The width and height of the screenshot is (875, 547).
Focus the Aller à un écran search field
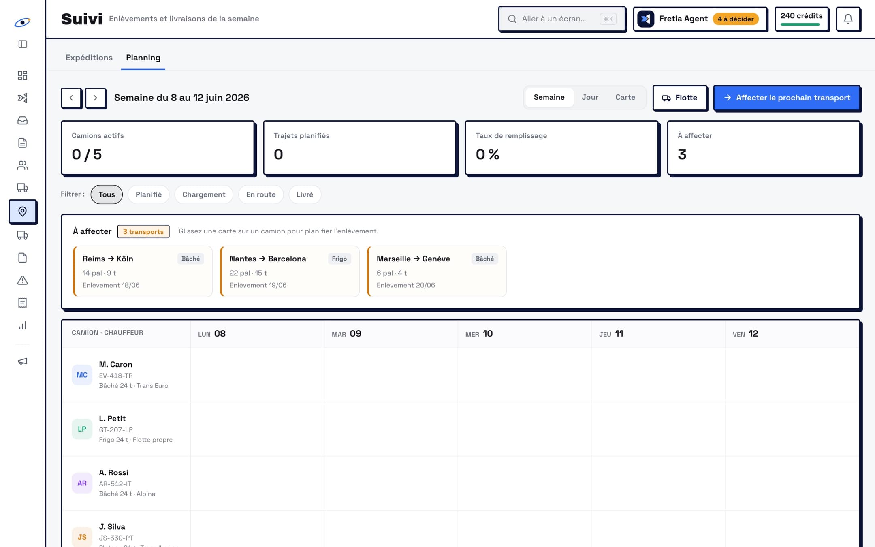click(x=562, y=19)
